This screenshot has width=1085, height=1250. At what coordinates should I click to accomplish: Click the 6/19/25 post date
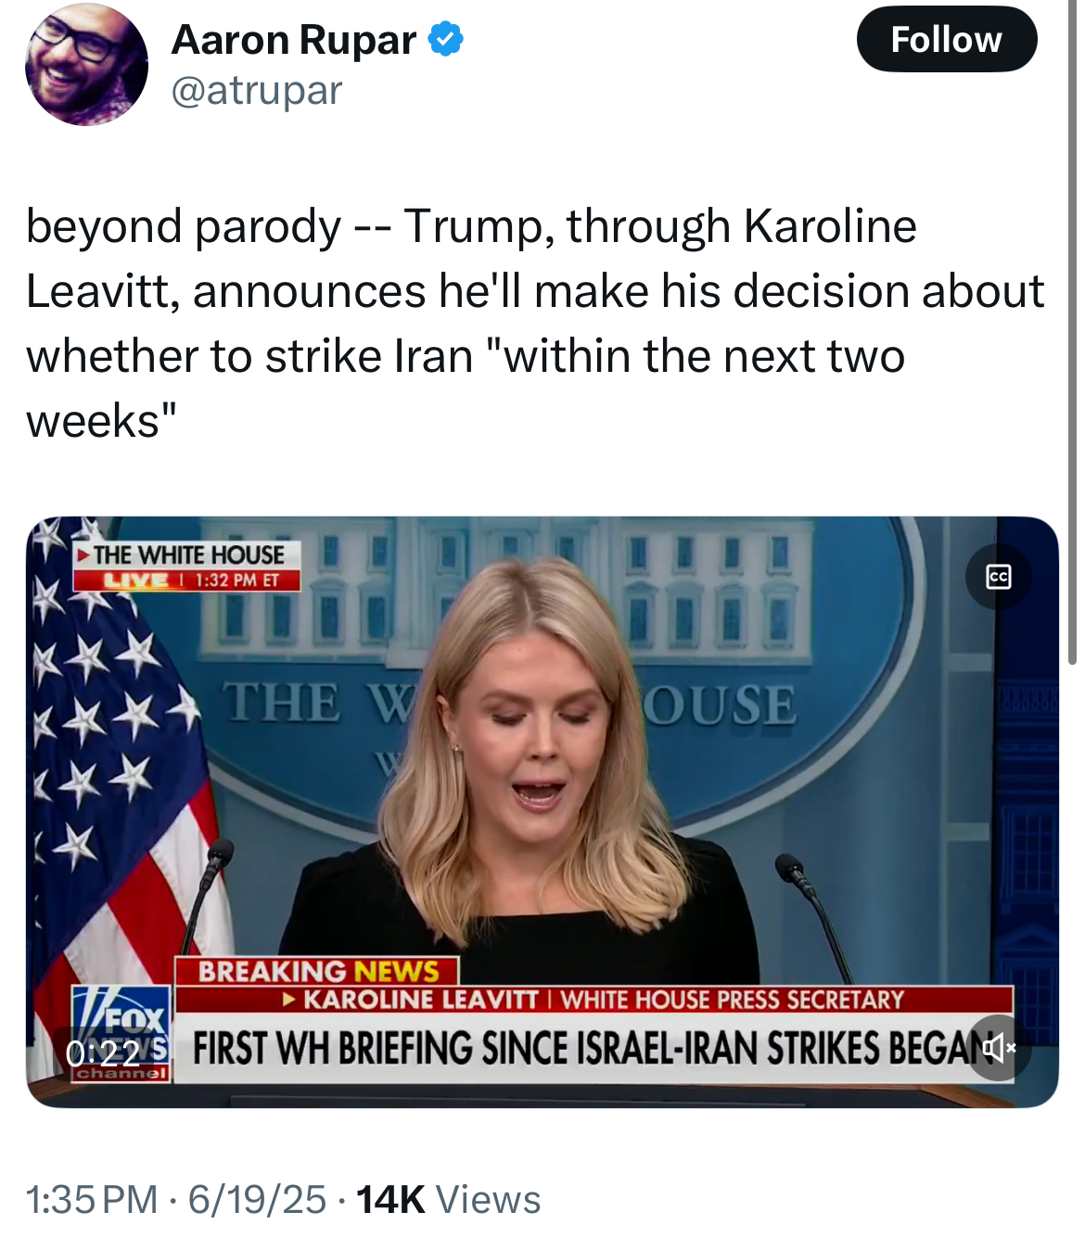pos(257,1199)
